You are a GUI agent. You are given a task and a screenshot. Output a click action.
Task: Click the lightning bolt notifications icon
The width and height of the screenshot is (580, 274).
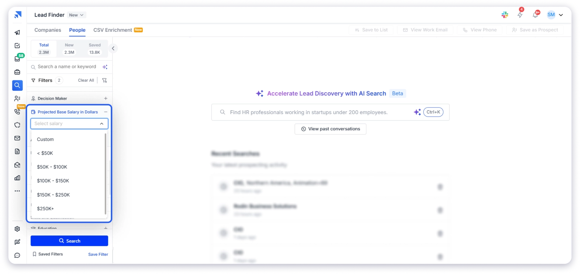click(x=520, y=15)
